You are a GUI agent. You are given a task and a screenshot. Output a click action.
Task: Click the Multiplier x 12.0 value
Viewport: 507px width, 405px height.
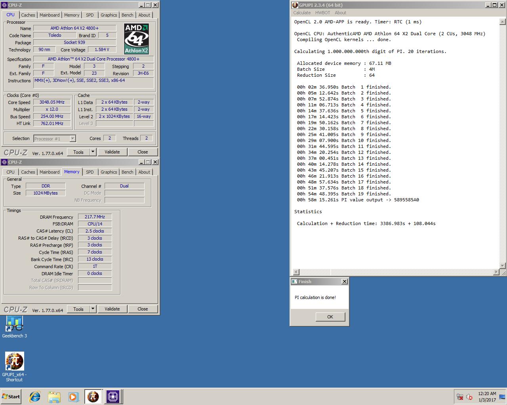(52, 109)
